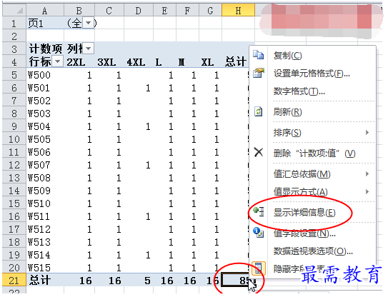Click the 4XL total value 5
388x297 pixels.
[139, 281]
